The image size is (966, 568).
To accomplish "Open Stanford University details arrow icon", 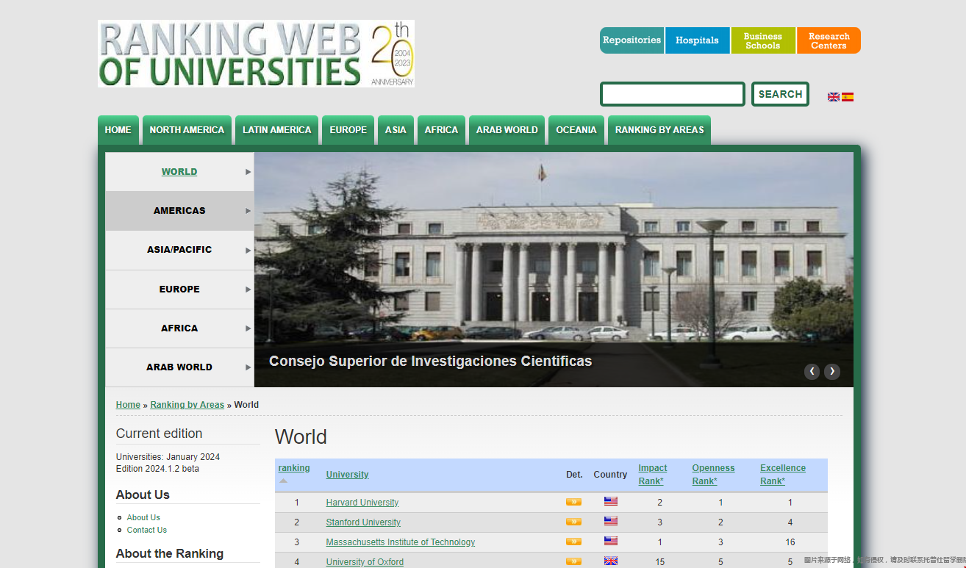I will [x=573, y=522].
